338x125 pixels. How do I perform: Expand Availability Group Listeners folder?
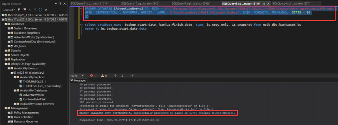(x=15, y=104)
